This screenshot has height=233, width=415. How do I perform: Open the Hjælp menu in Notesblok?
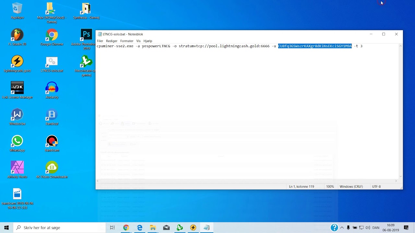coord(148,41)
